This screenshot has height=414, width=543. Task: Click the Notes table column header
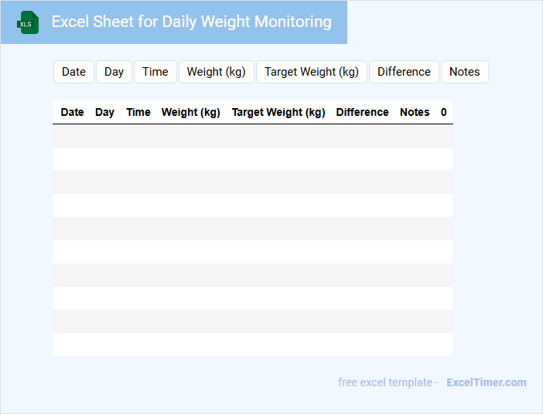point(415,112)
